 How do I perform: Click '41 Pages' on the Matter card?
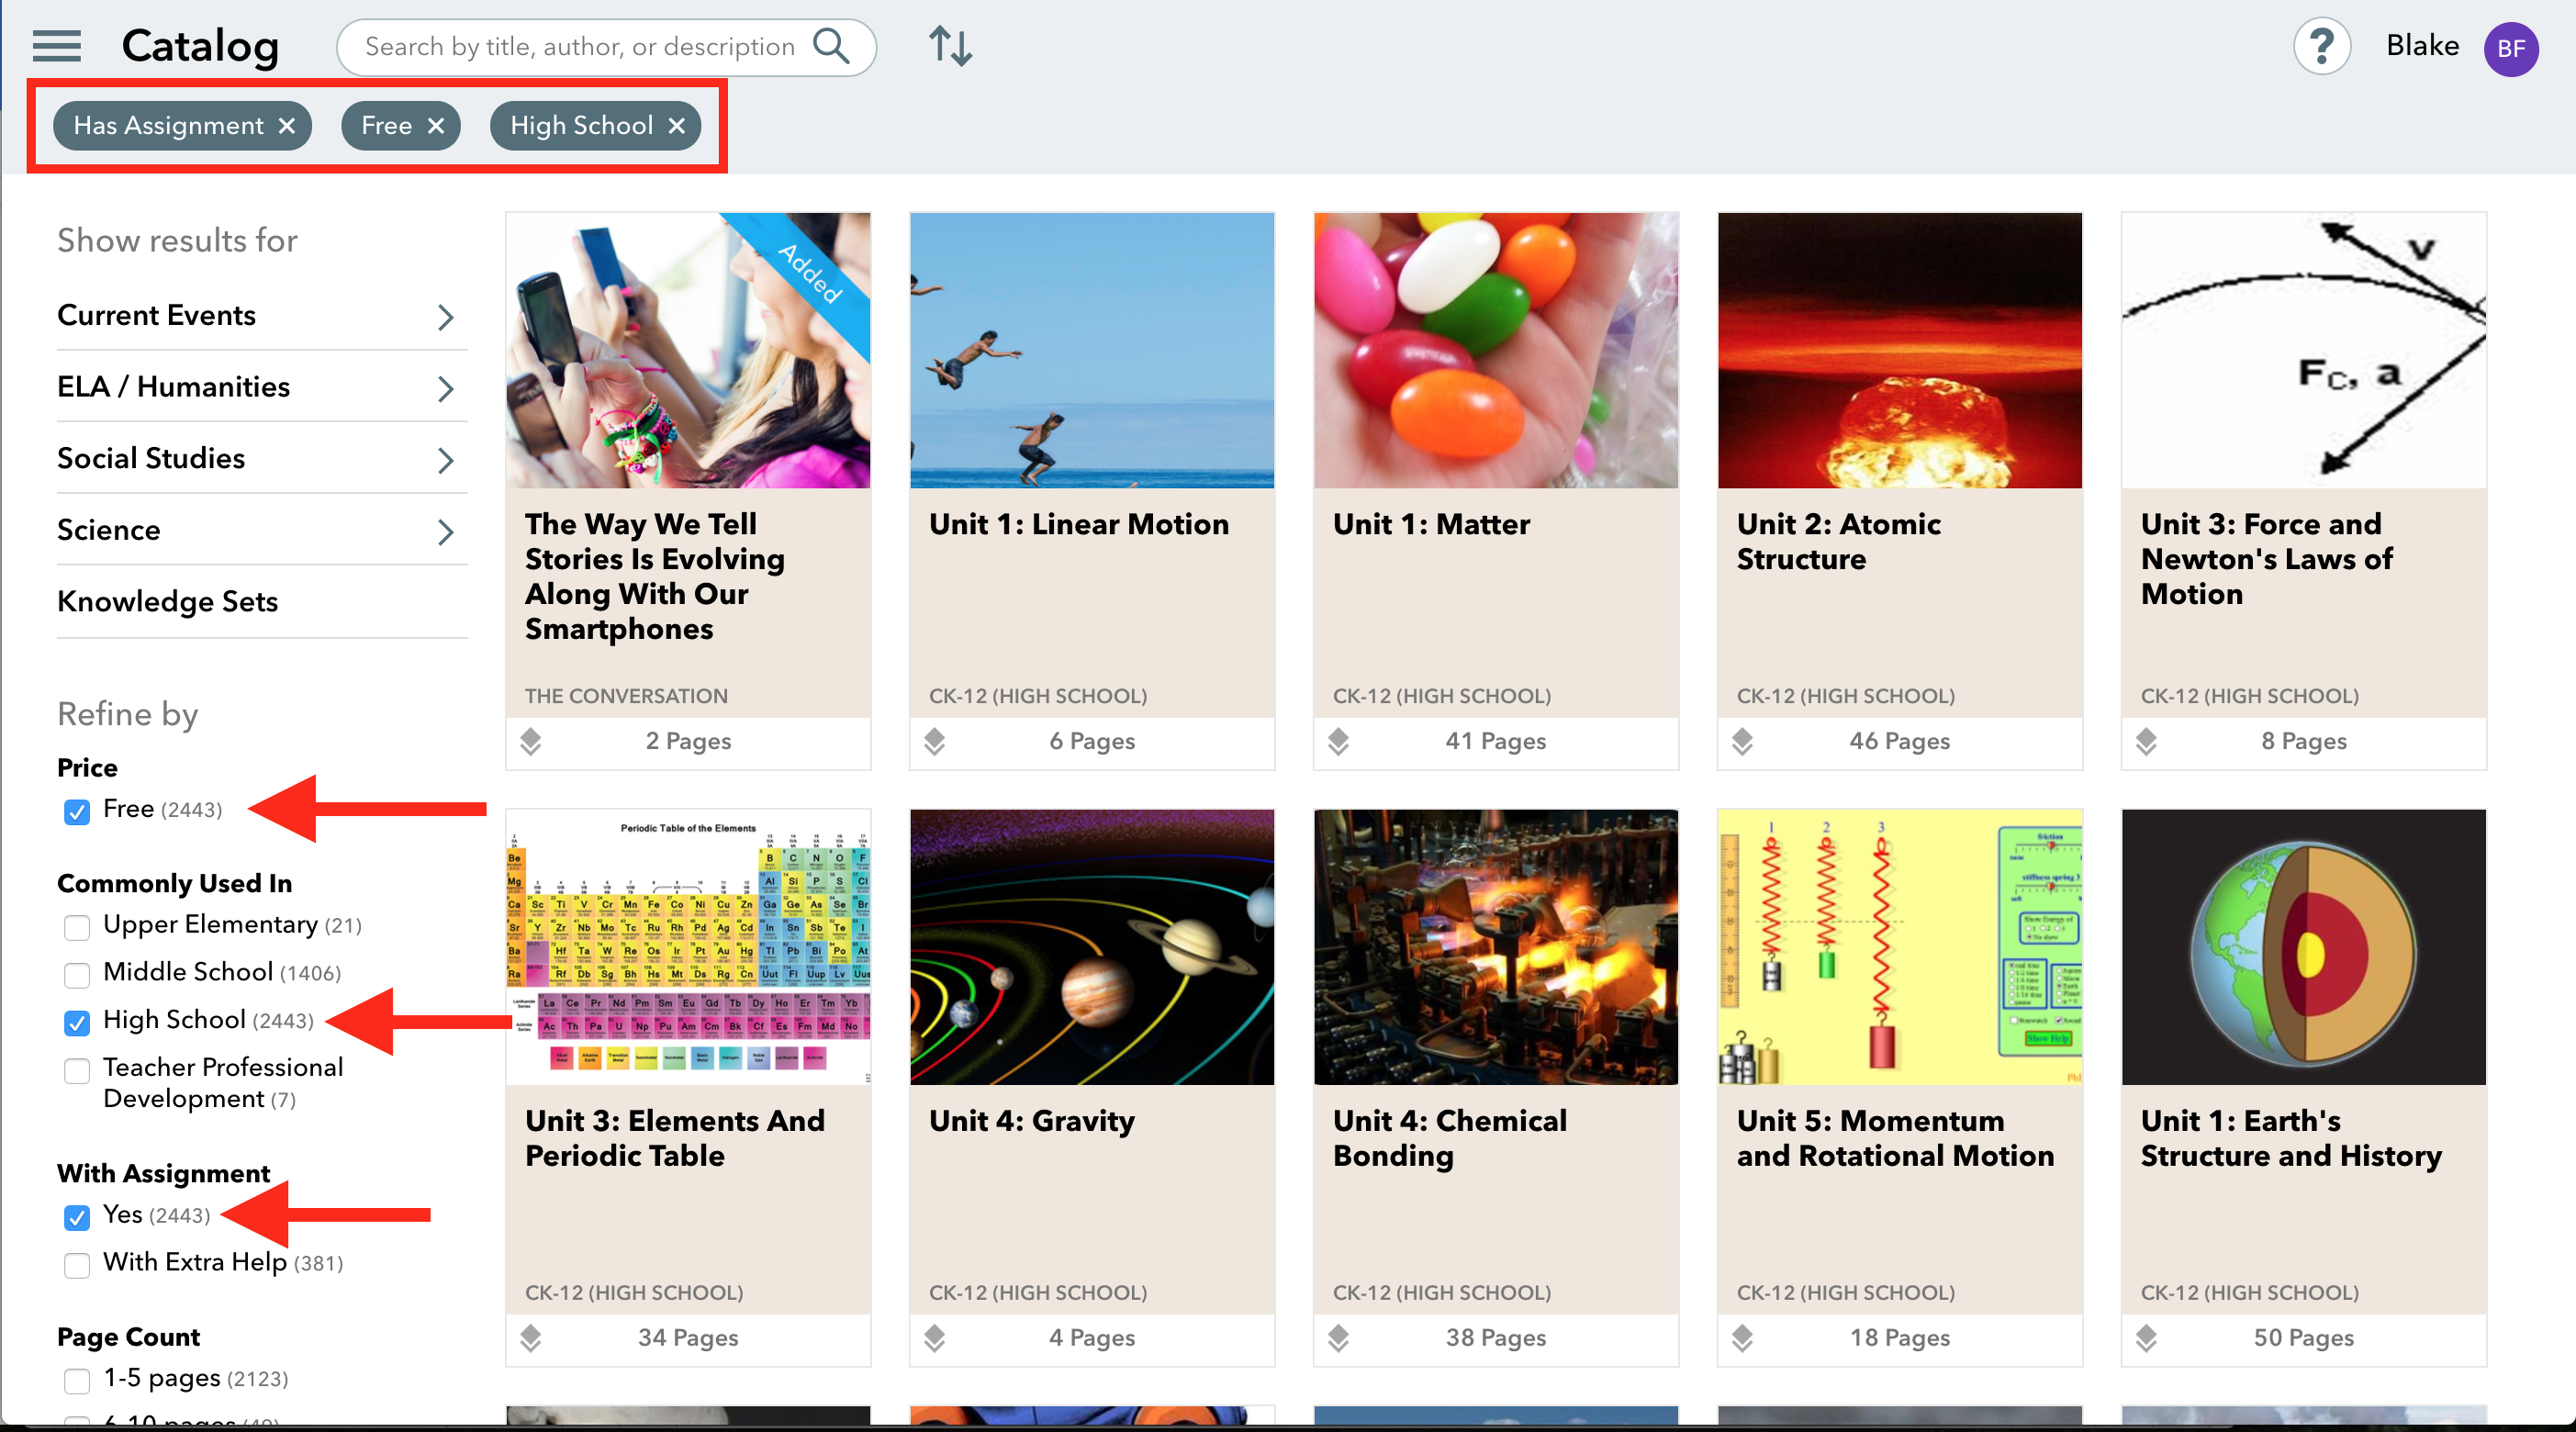[x=1496, y=741]
